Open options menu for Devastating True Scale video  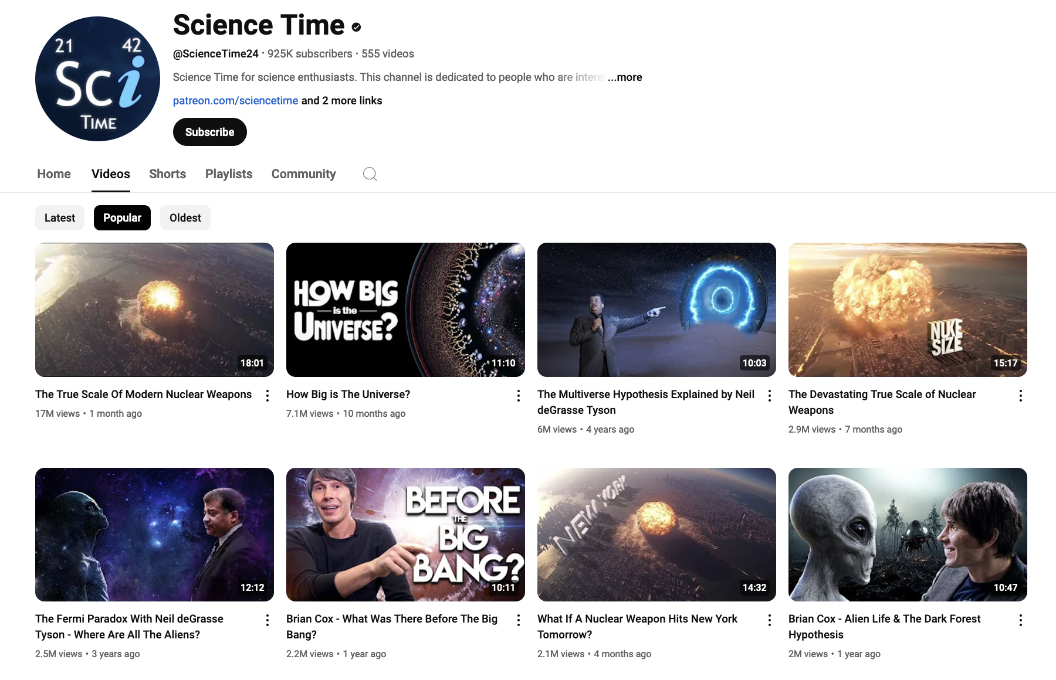(x=1021, y=396)
